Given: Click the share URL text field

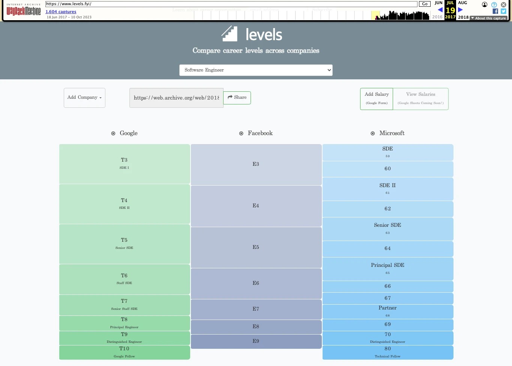Looking at the screenshot, I should coord(176,98).
